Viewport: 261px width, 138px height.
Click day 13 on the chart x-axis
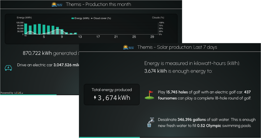[x=80, y=37]
